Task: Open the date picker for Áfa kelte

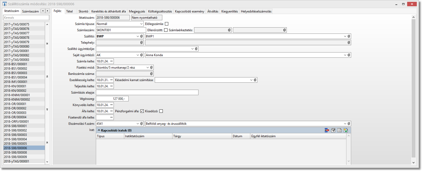Action: click(x=111, y=111)
